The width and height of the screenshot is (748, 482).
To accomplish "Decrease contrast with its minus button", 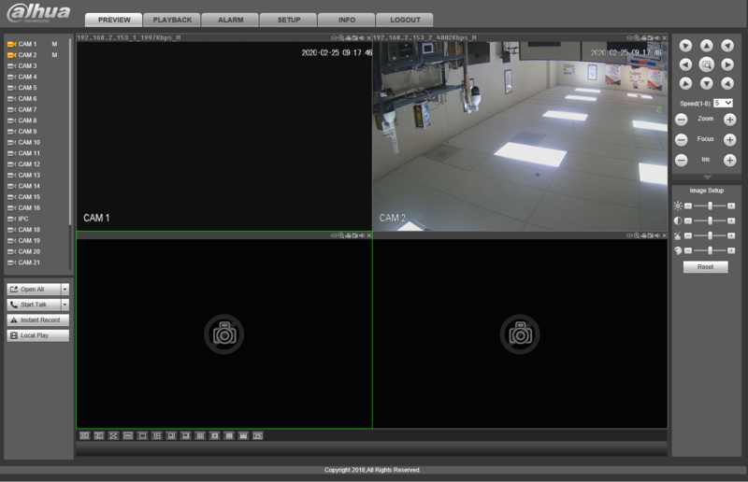I will tap(688, 220).
